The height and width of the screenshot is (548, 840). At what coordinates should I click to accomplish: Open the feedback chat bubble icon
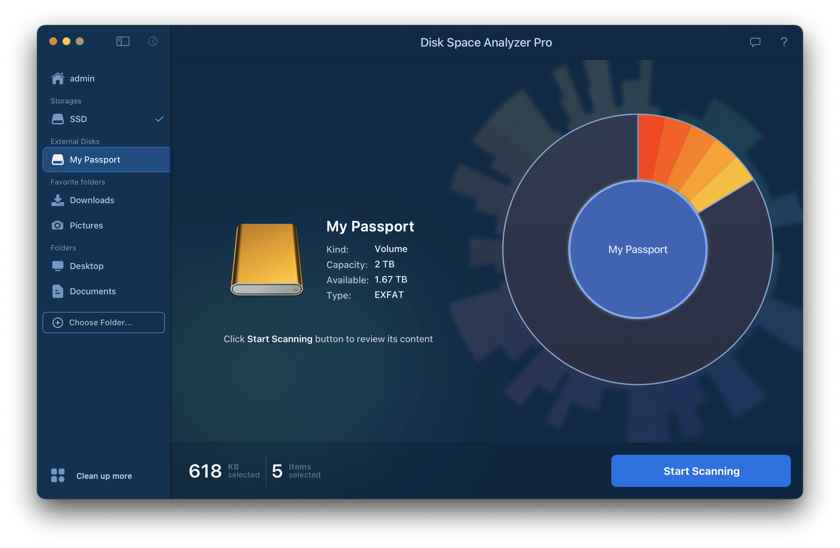pyautogui.click(x=755, y=42)
